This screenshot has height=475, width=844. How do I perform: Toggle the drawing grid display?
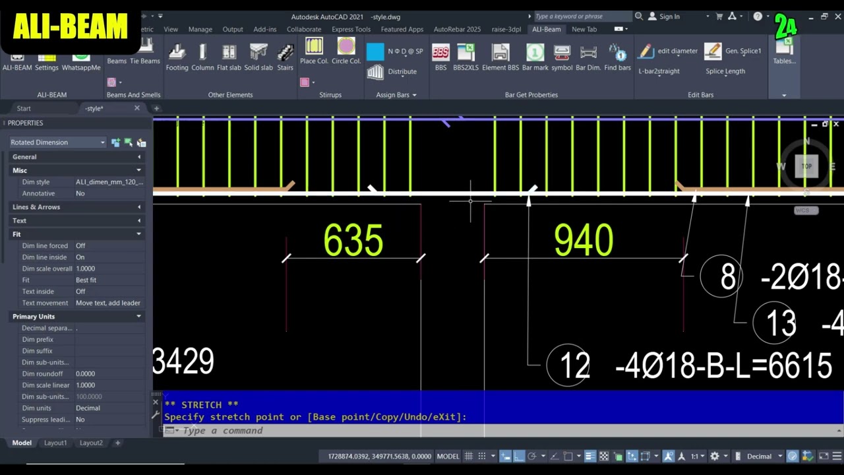pos(468,456)
